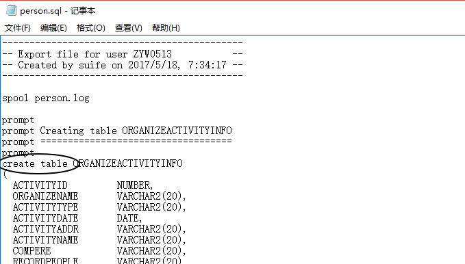Click the ORGANIZENAME column name

(45, 196)
